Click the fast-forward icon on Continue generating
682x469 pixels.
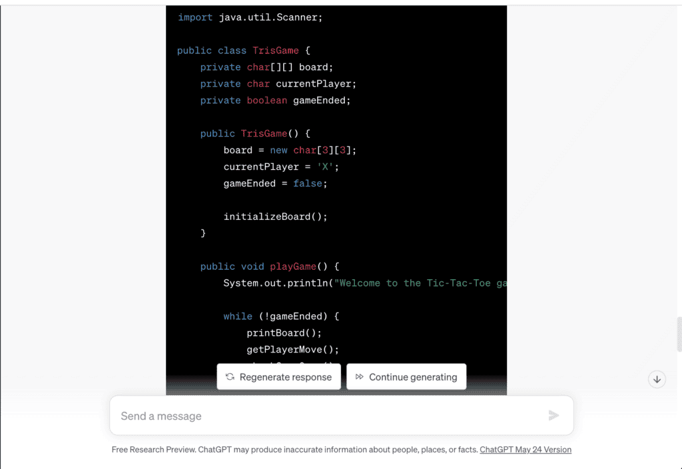click(359, 376)
